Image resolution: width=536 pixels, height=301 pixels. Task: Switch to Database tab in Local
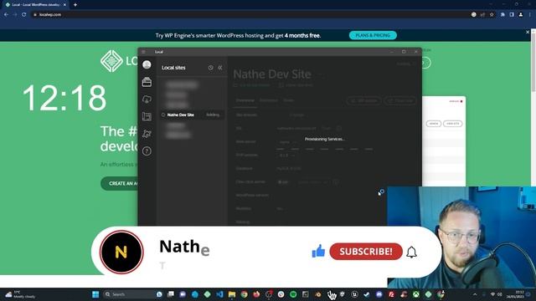[x=269, y=100]
